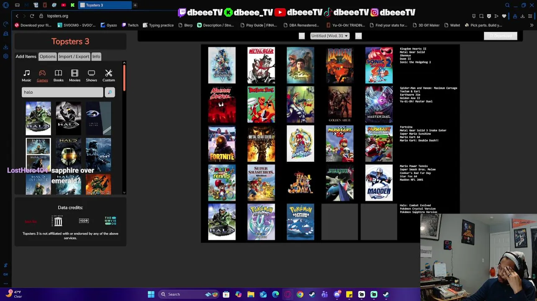Go back with browser back arrow

[17, 16]
